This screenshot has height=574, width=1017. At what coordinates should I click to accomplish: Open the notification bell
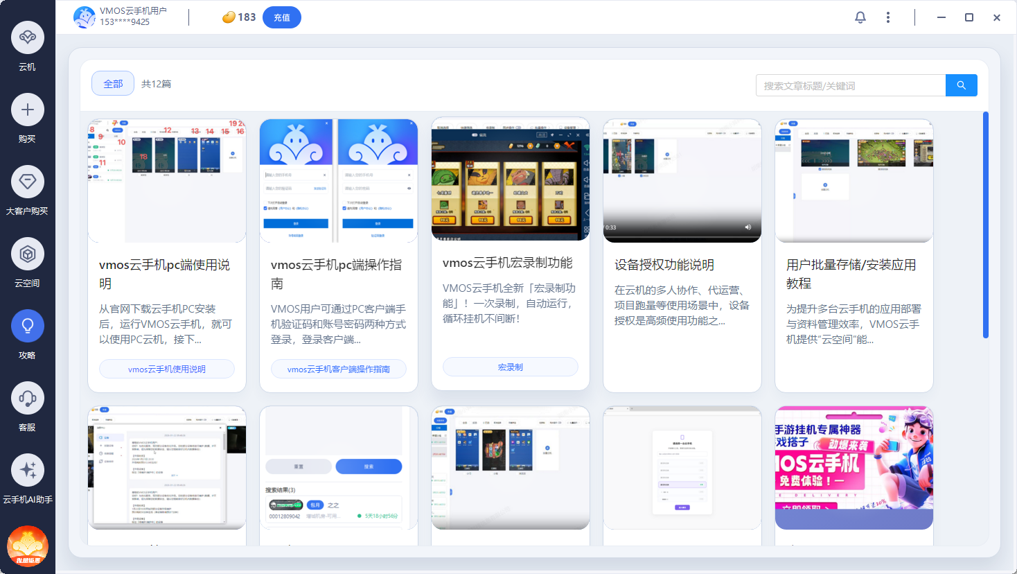(x=860, y=17)
